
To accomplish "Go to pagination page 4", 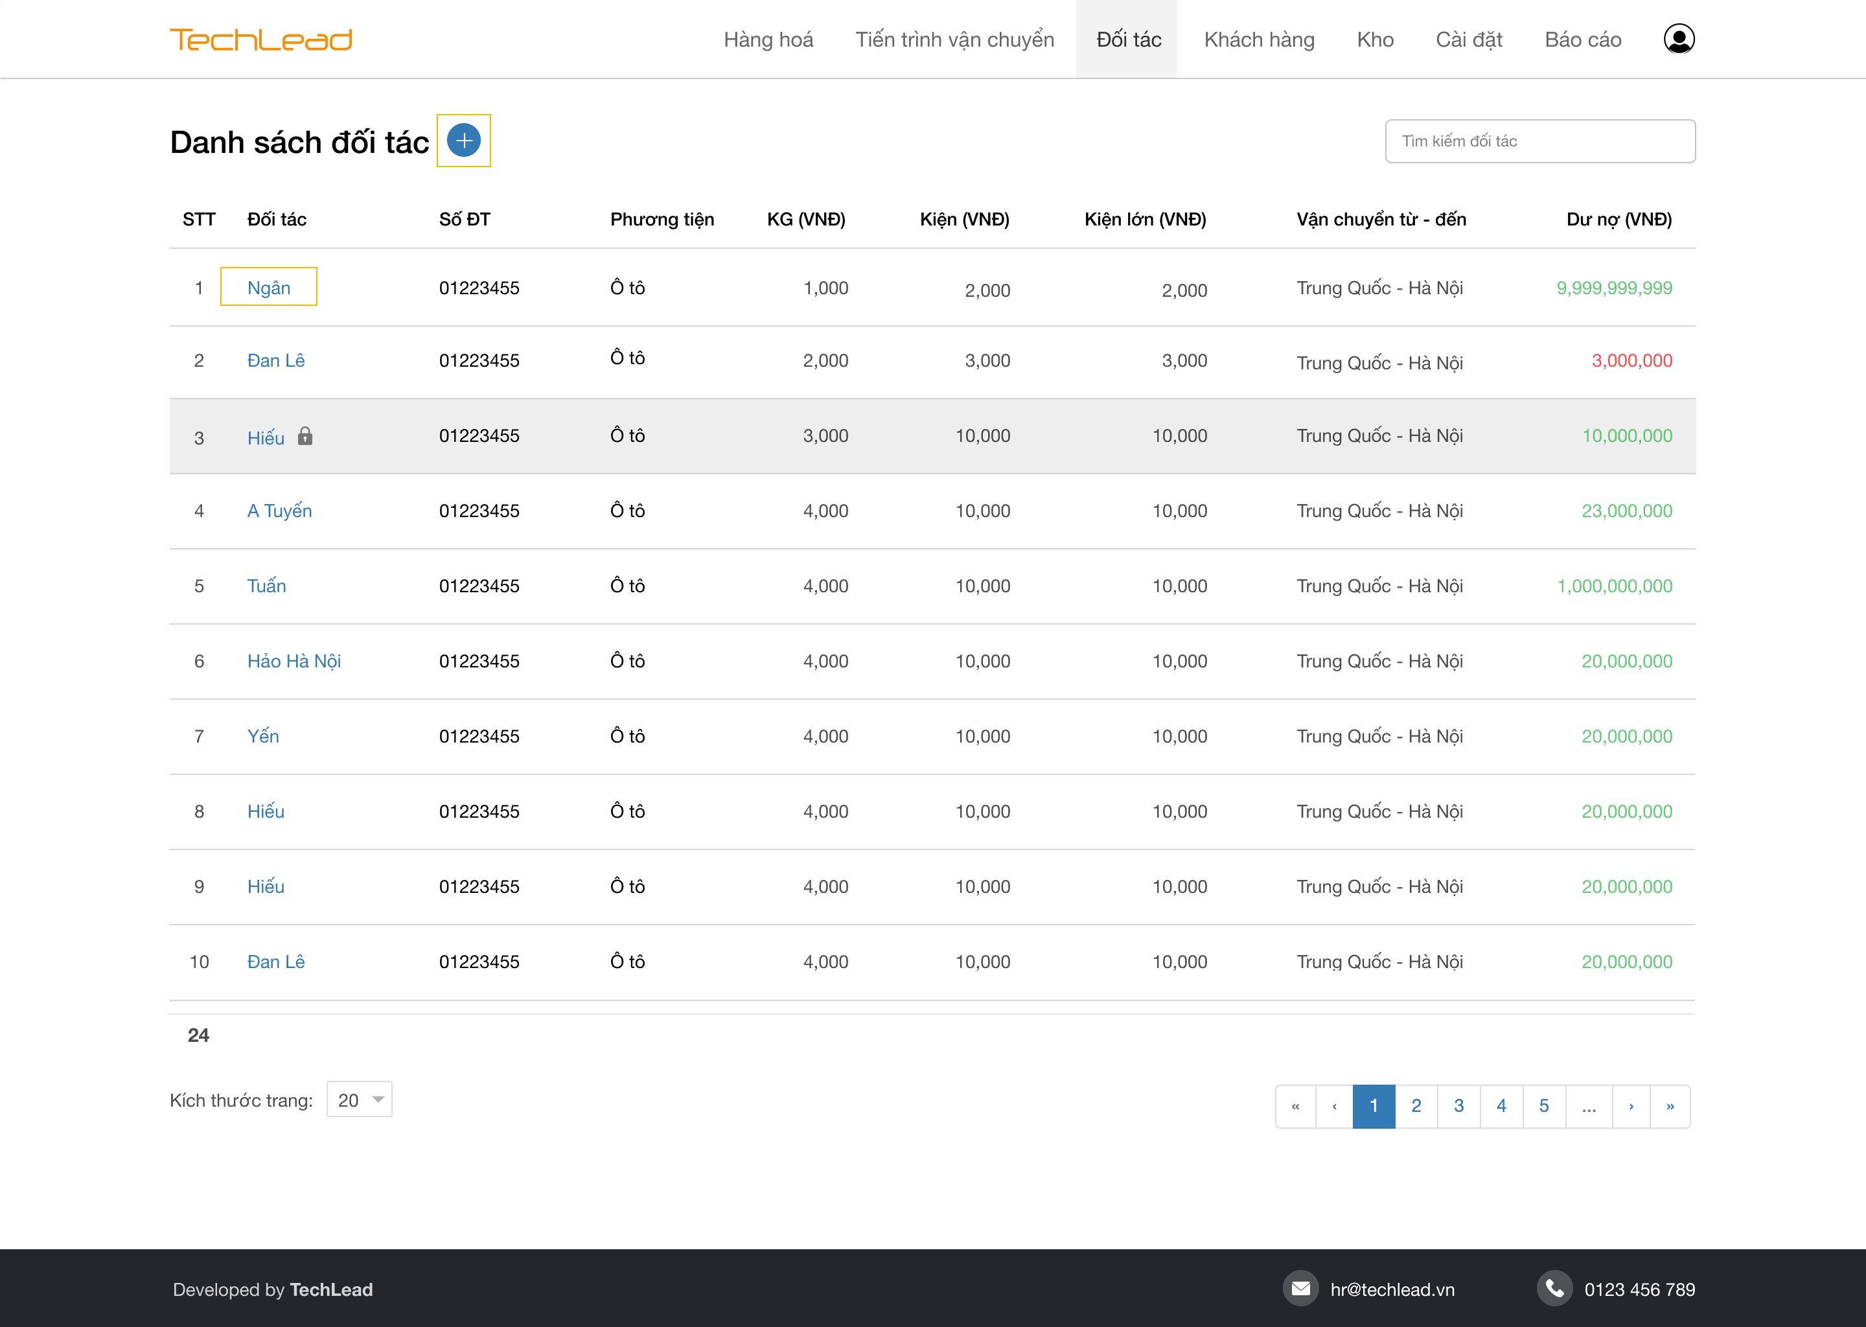I will point(1502,1107).
